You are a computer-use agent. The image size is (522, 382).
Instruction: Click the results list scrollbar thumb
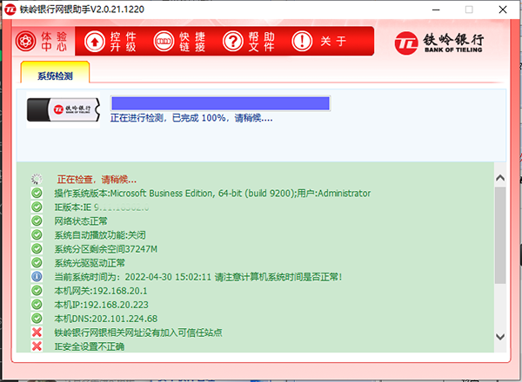(500, 235)
